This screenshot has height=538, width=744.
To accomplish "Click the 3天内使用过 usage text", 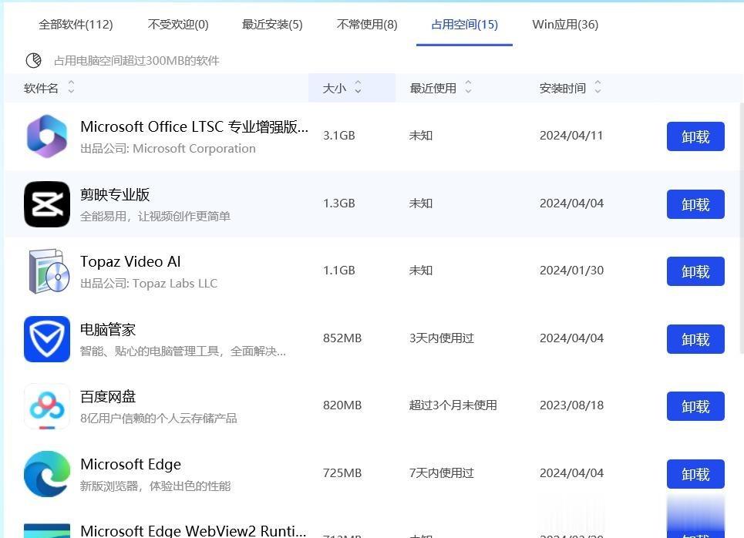I will pos(442,338).
